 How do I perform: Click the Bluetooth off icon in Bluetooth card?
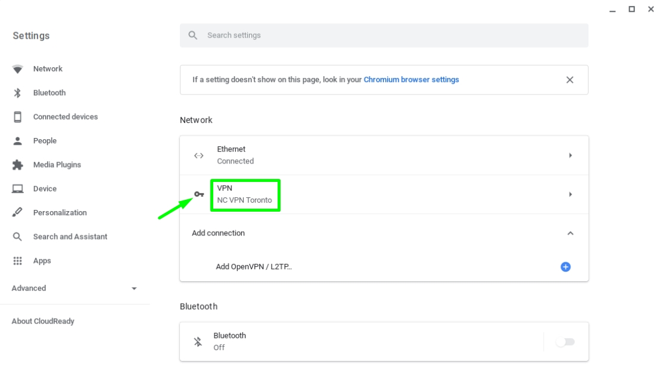[x=198, y=342]
